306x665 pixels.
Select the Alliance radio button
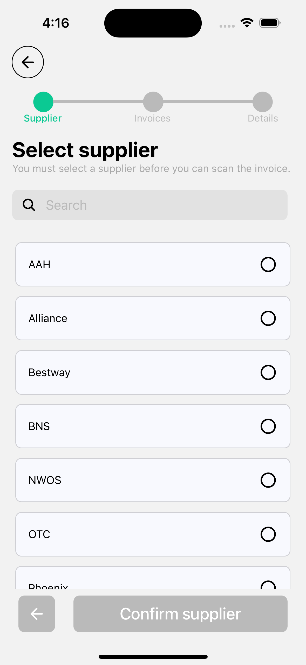coord(268,318)
